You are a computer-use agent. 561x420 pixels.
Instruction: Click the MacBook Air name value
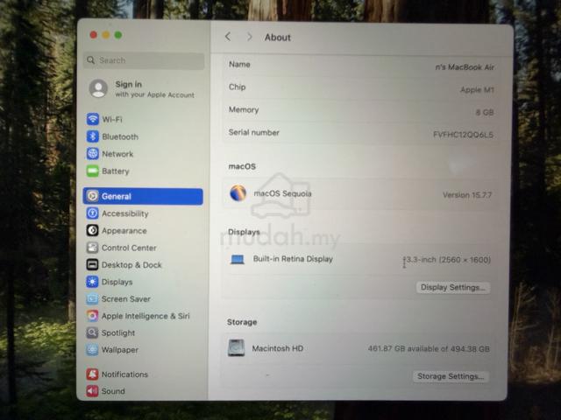465,67
